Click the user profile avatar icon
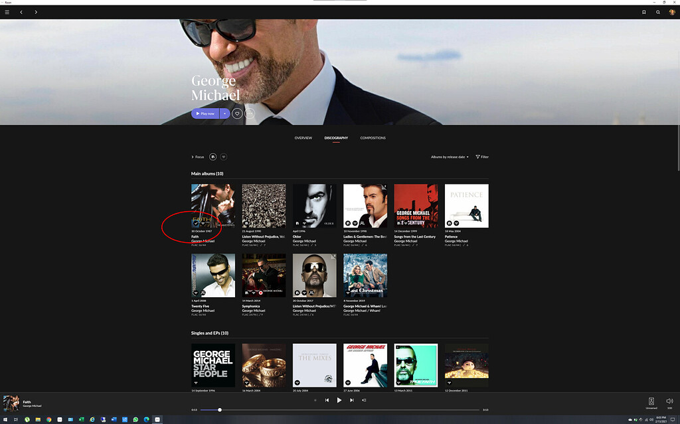The width and height of the screenshot is (680, 424). [x=673, y=11]
